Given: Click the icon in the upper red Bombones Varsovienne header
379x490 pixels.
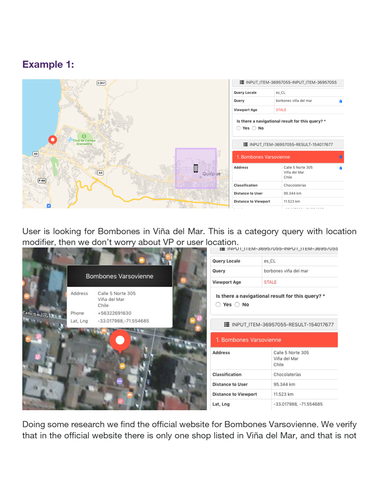Looking at the screenshot, I should pyautogui.click(x=340, y=157).
